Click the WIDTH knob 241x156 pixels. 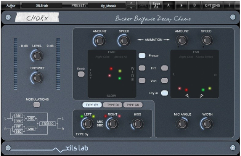[x=207, y=124]
